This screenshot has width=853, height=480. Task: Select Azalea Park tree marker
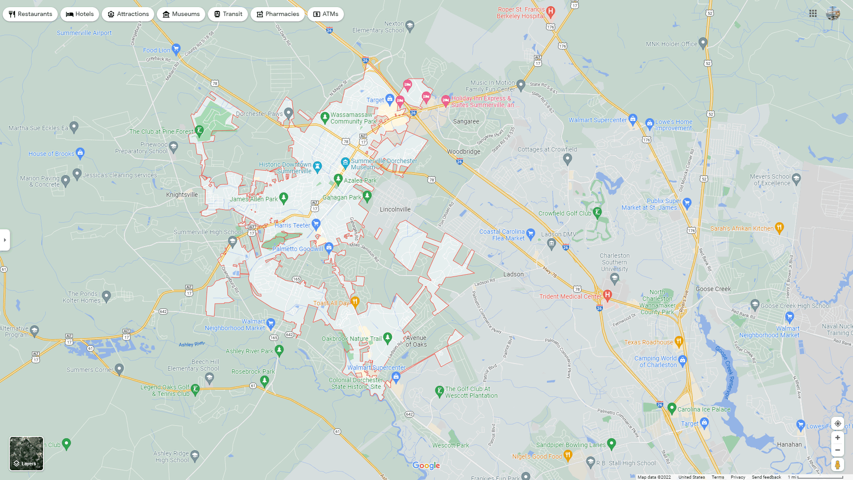point(338,180)
